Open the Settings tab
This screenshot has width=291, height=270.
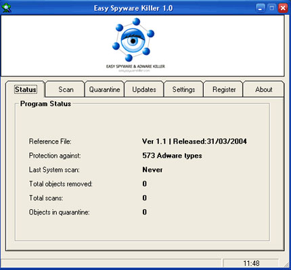tap(183, 89)
